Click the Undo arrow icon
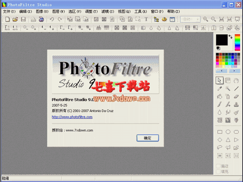The image size is (243, 182). (x=52, y=19)
